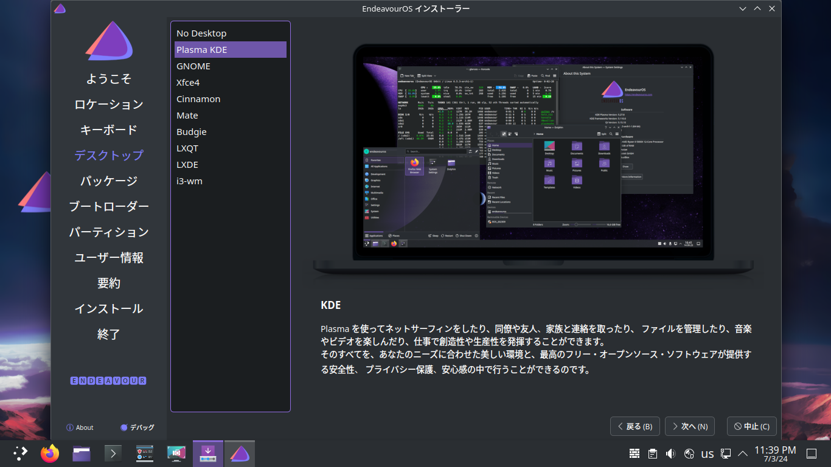Click the デスクトップ step in sidebar
Screen dimensions: 831x467
[109, 156]
